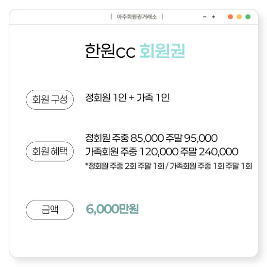Click the 아주회원권거래소 title text
The height and width of the screenshot is (267, 267).
pyautogui.click(x=137, y=17)
